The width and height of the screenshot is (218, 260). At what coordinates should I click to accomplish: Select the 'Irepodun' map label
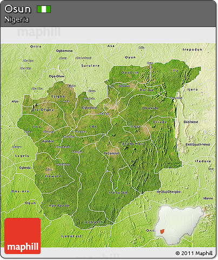coord(193,50)
